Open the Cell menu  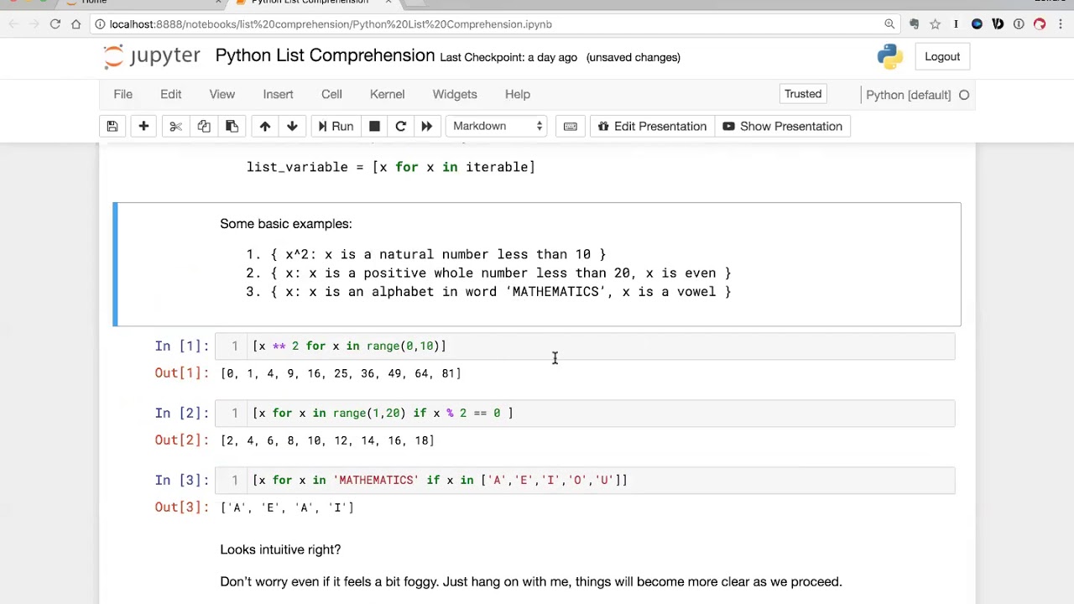pos(331,94)
